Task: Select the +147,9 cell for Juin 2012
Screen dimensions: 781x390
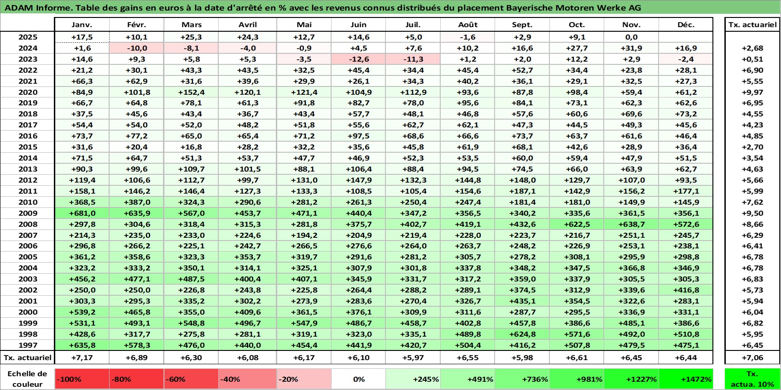Action: pyautogui.click(x=359, y=180)
